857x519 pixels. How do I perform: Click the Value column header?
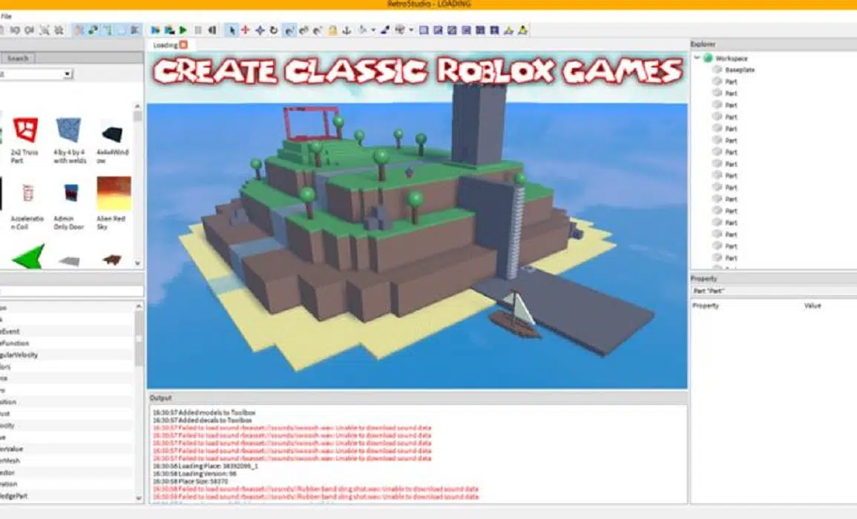[812, 306]
